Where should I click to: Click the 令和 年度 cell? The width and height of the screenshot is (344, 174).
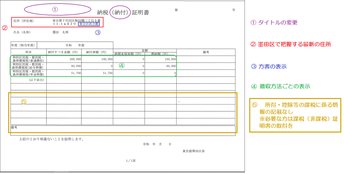tap(75, 45)
